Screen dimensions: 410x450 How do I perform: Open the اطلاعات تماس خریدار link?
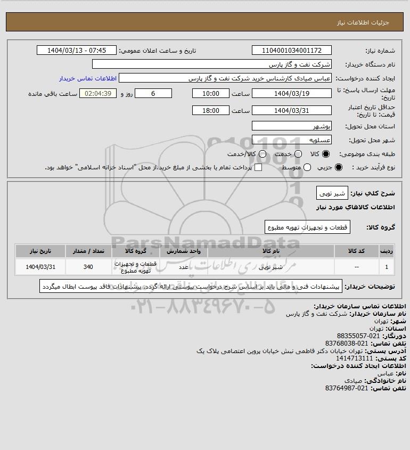88,78
